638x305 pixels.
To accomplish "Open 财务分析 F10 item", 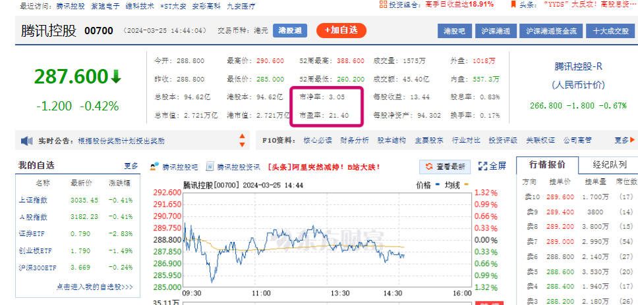I will 355,140.
